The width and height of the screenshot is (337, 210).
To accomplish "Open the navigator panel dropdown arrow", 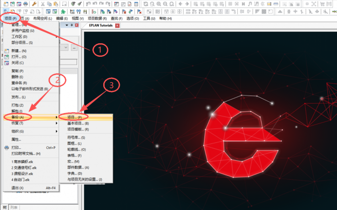I will click(67, 25).
